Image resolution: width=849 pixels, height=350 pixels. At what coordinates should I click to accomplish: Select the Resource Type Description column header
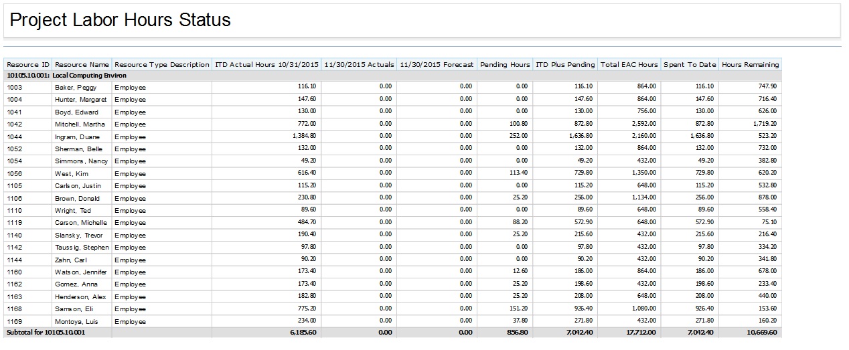click(x=161, y=65)
